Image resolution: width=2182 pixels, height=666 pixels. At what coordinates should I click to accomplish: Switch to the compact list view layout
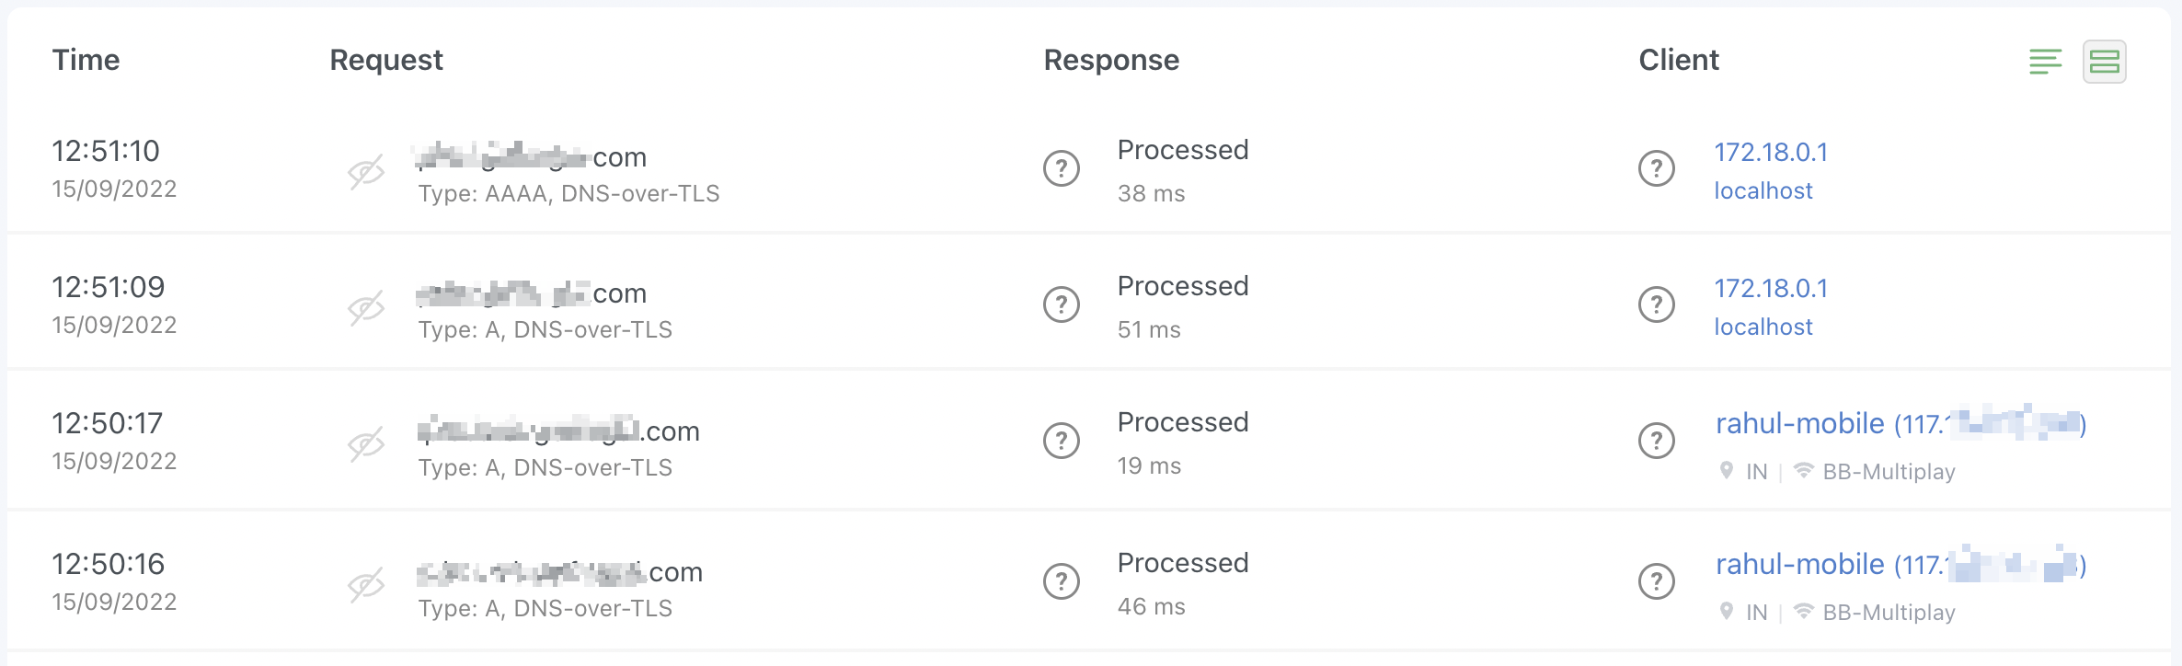[2046, 61]
